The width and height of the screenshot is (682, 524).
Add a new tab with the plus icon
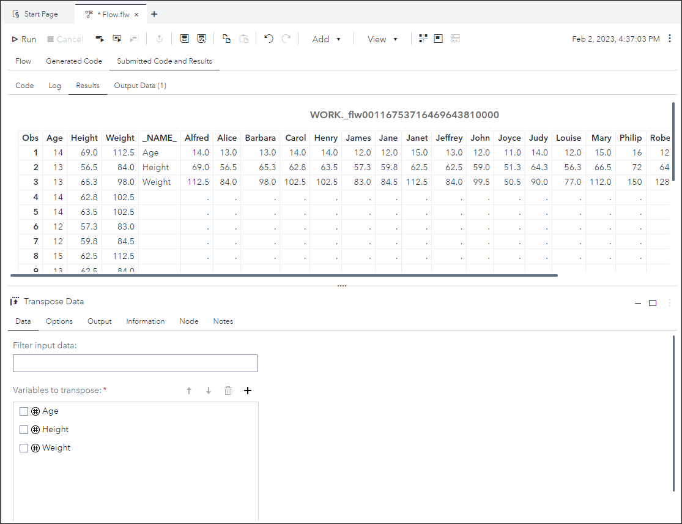pyautogui.click(x=154, y=14)
